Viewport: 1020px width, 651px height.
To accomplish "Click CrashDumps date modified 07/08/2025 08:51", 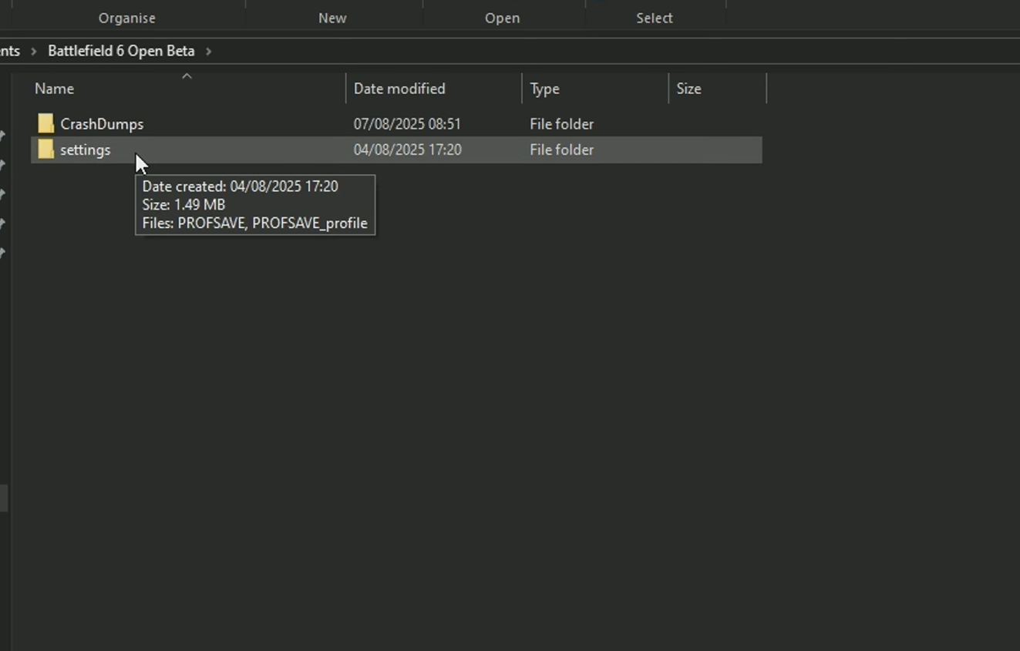I will pyautogui.click(x=407, y=124).
